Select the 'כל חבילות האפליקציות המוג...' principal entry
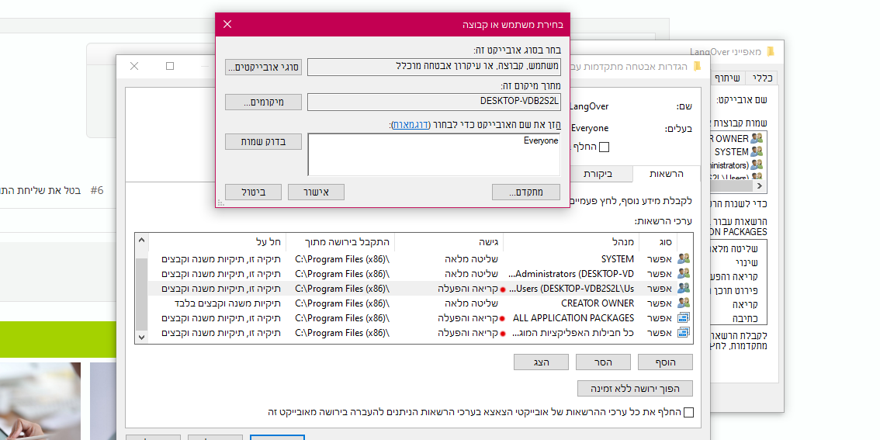 pos(573,332)
